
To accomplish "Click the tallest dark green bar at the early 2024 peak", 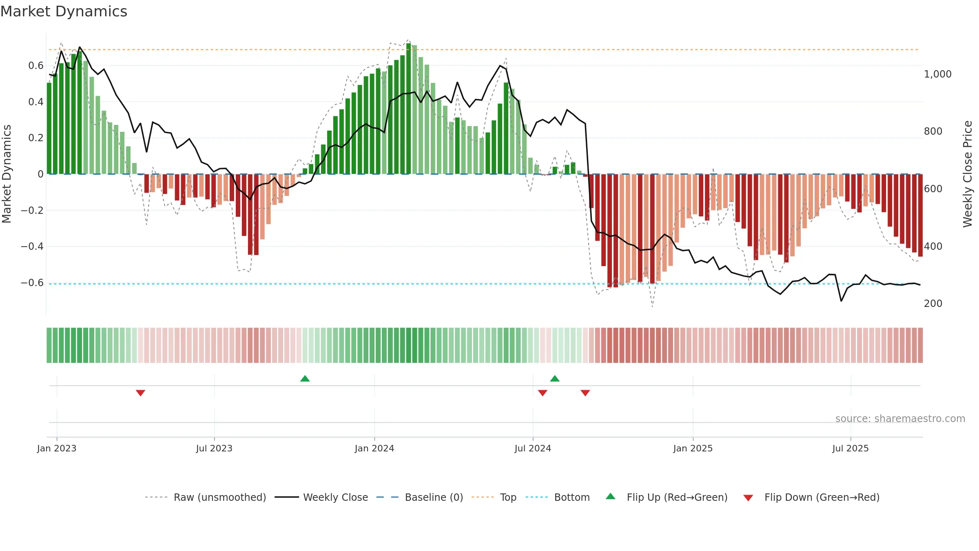I will pyautogui.click(x=408, y=109).
